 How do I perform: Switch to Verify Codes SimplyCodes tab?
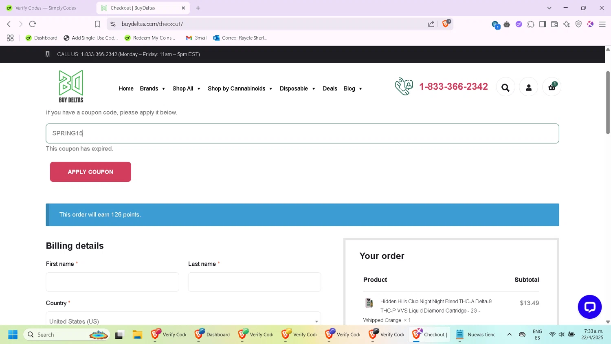tap(47, 8)
